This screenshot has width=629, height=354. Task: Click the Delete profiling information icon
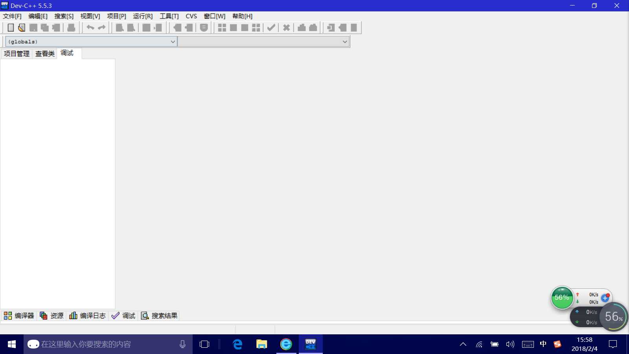pos(313,28)
